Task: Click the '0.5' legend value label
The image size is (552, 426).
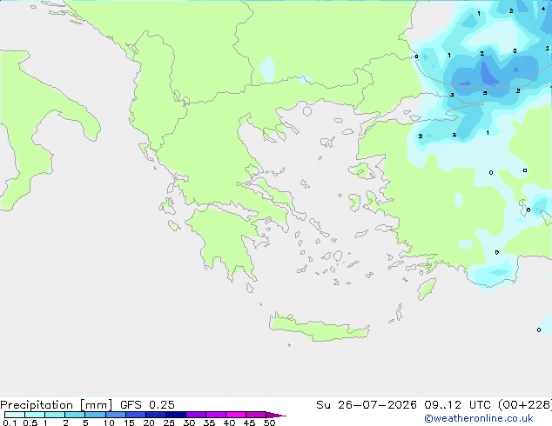Action: 30,423
